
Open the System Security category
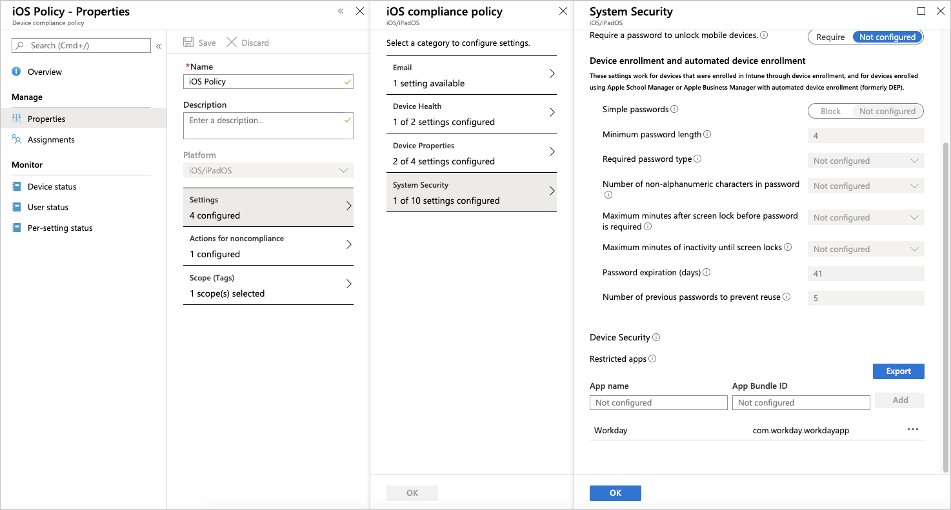point(471,191)
